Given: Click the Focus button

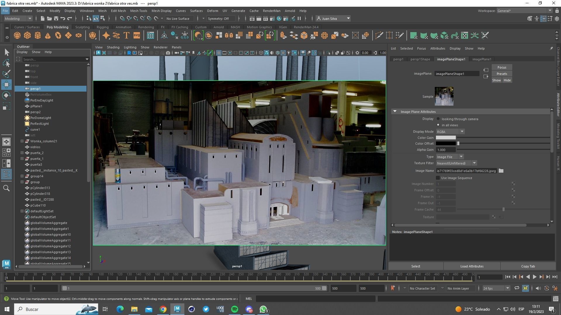Looking at the screenshot, I should point(502,67).
